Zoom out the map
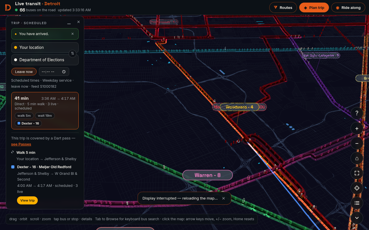This screenshot has height=230, width=369. click(357, 143)
